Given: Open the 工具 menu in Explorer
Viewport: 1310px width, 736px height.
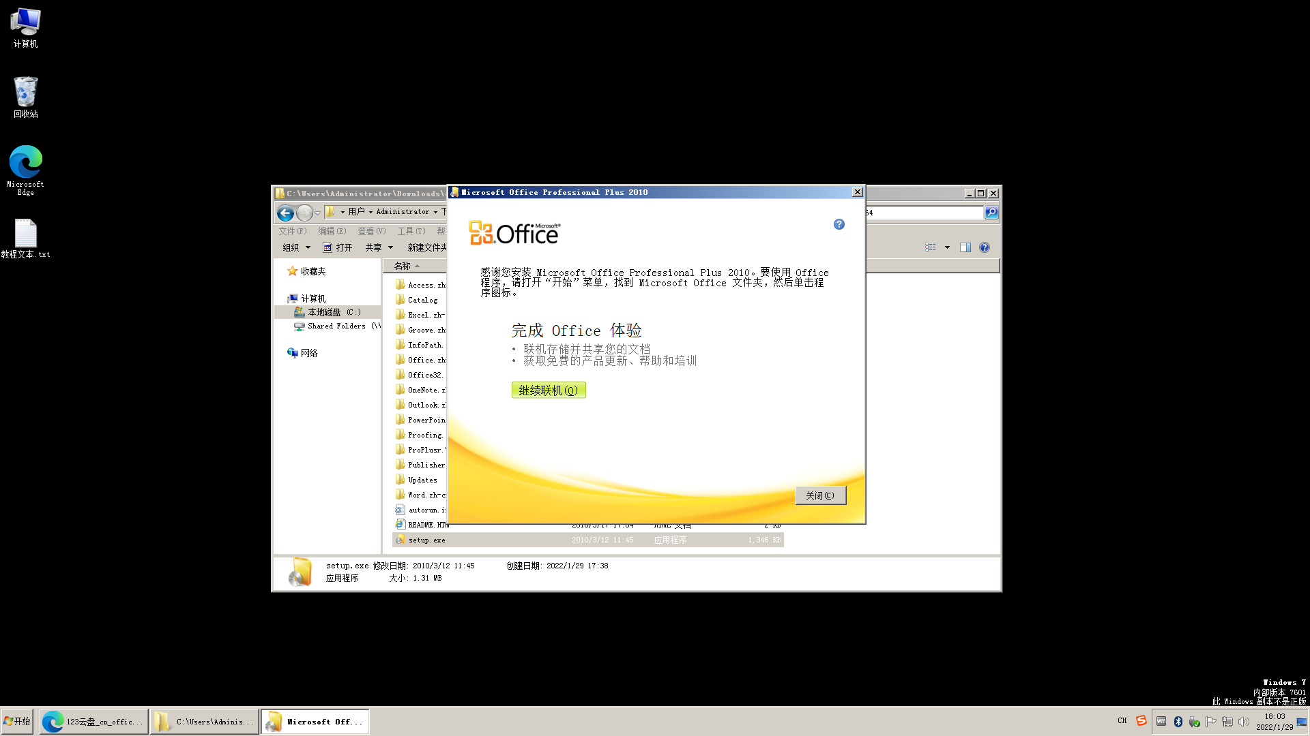Looking at the screenshot, I should 411,231.
